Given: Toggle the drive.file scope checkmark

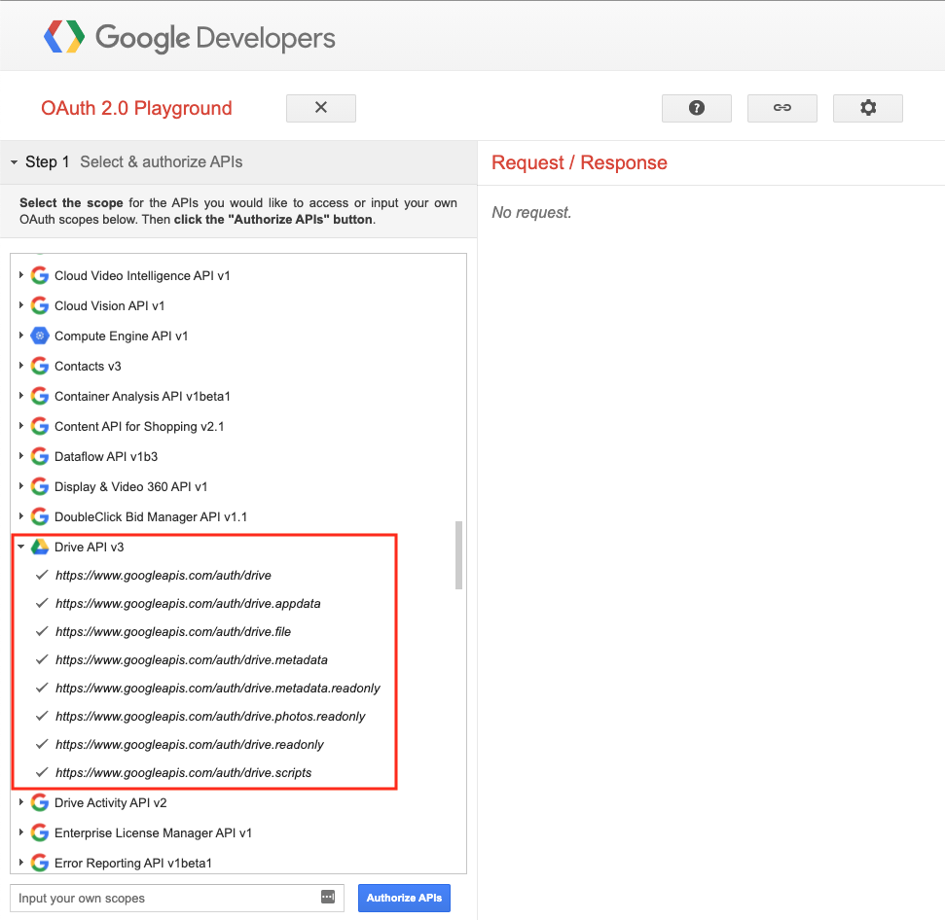Looking at the screenshot, I should (x=42, y=631).
